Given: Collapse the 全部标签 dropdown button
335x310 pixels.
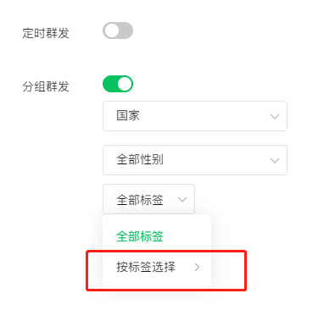Looking at the screenshot, I should 148,199.
